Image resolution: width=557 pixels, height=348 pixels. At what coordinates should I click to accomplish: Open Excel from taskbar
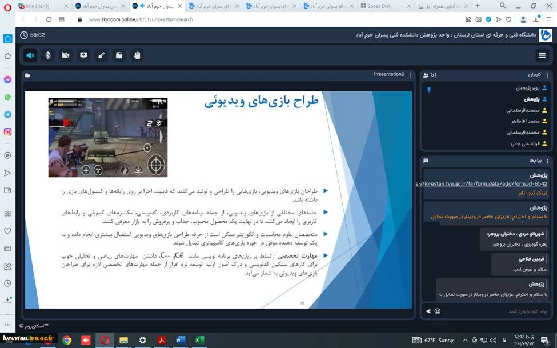point(199,341)
